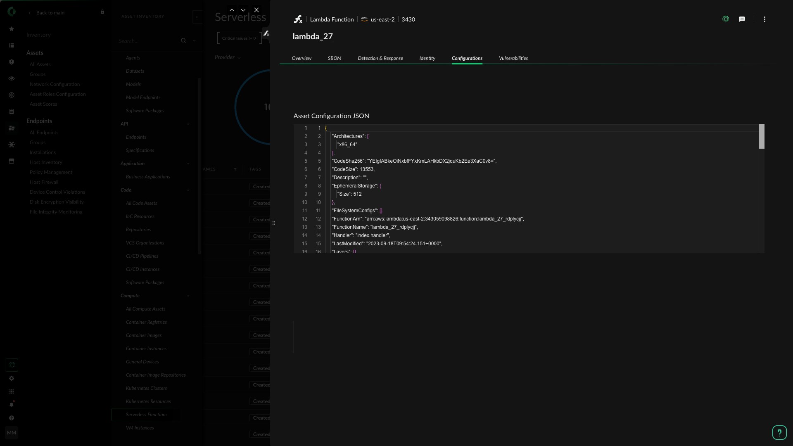Click the JSON viewer vertical scrollbar thumb
The width and height of the screenshot is (793, 446).
(x=761, y=136)
